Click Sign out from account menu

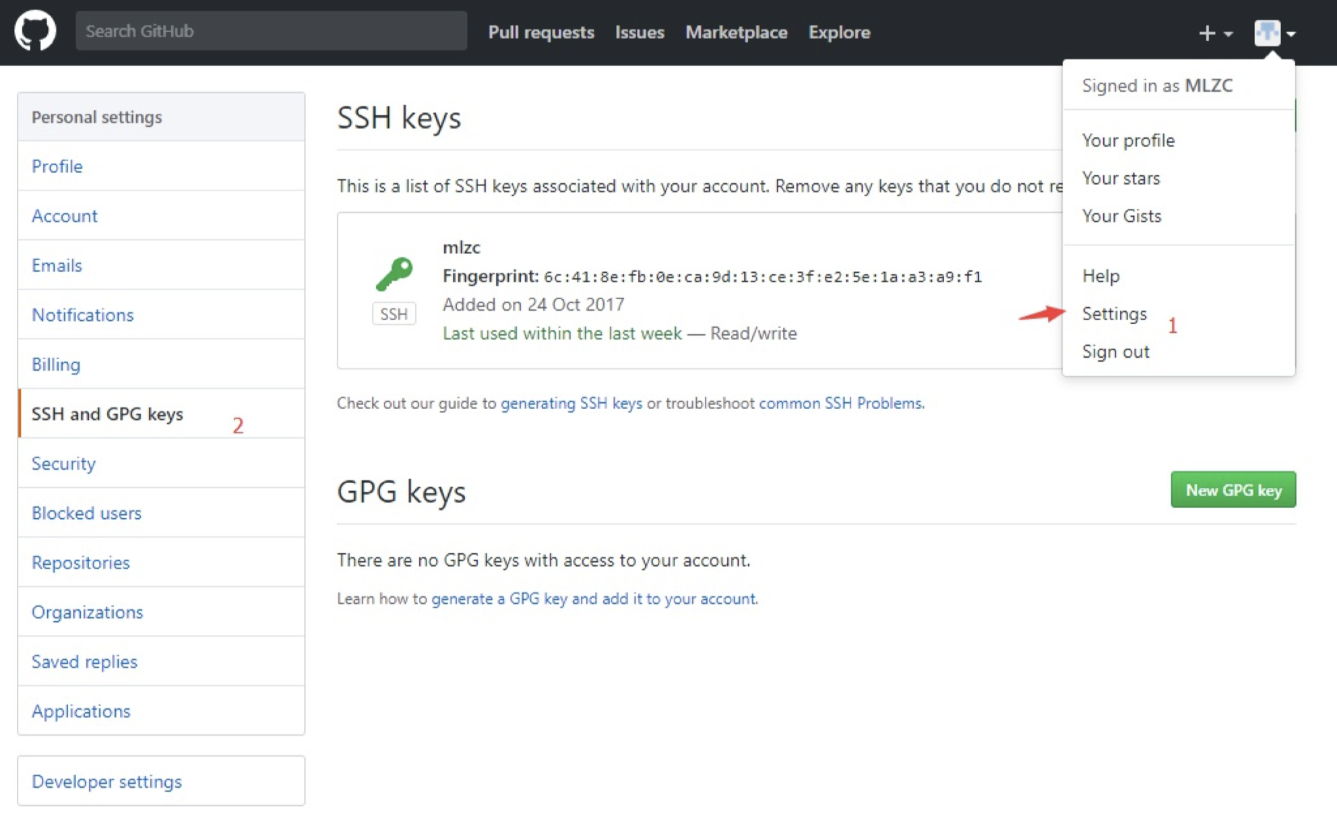(1115, 351)
